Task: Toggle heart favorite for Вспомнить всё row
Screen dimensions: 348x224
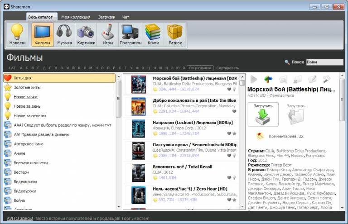Action: (x=229, y=177)
